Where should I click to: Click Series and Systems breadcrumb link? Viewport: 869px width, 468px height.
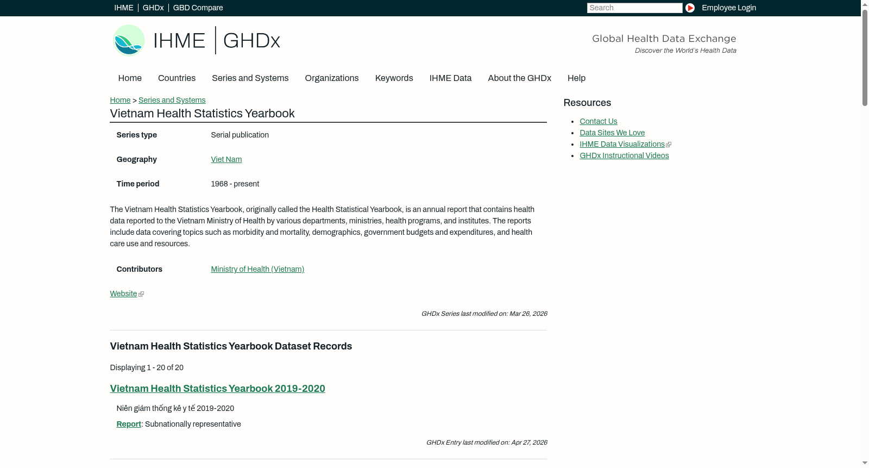point(172,100)
